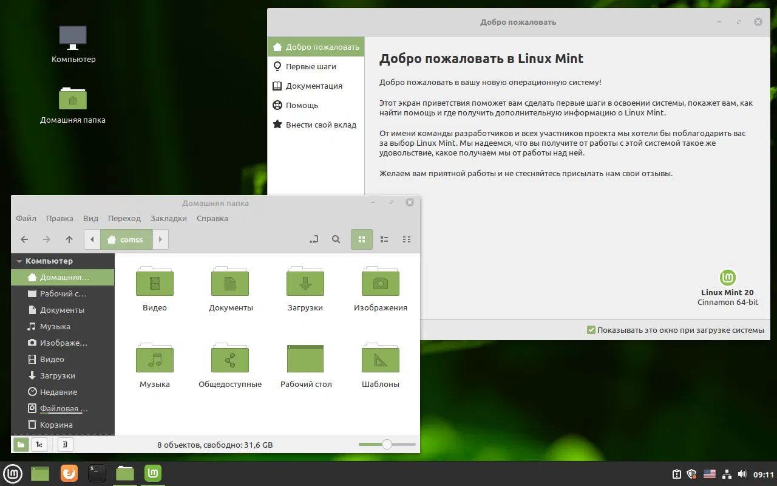Image resolution: width=777 pixels, height=486 pixels.
Task: Launch Firefox from the panel
Action: click(69, 473)
